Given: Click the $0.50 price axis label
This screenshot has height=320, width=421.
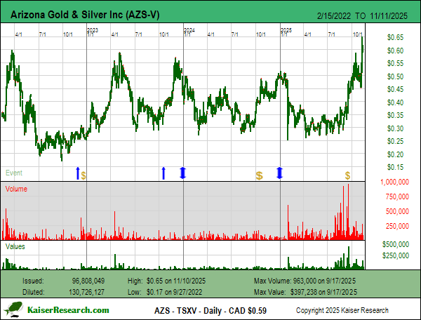Looking at the screenshot, I should tap(395, 76).
